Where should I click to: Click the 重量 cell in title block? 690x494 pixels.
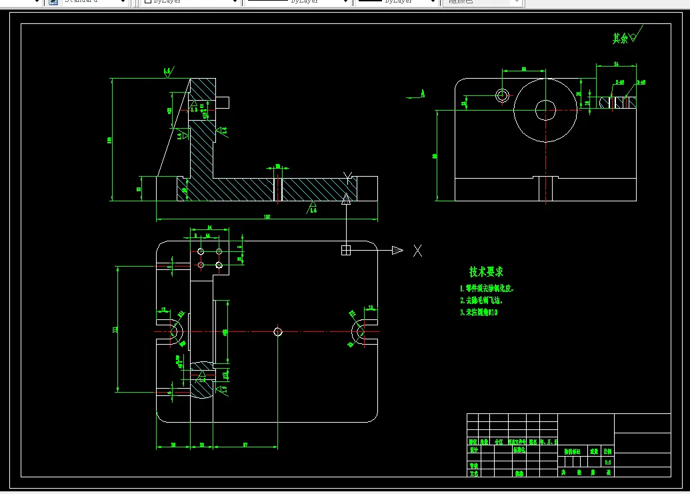click(594, 452)
